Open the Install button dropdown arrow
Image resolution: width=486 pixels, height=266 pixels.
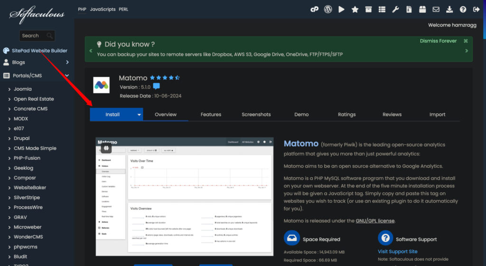tap(139, 115)
